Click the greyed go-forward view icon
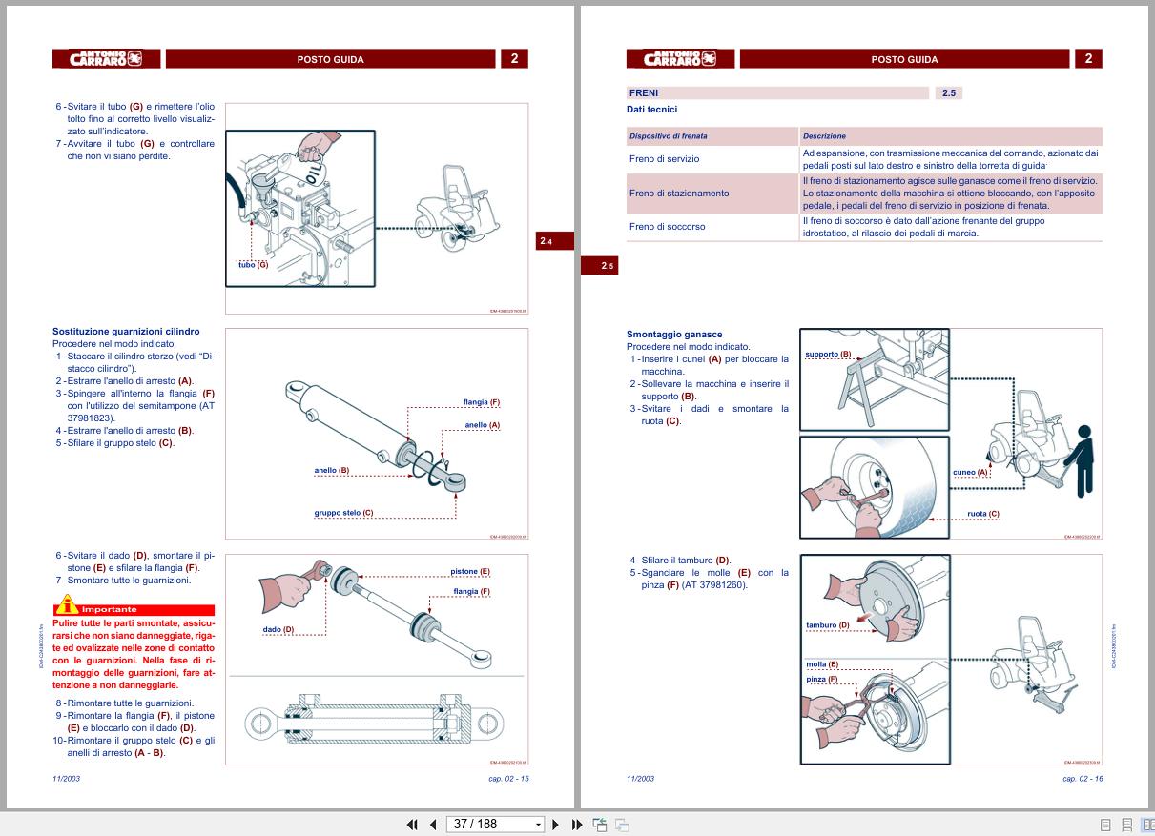 coord(622,825)
